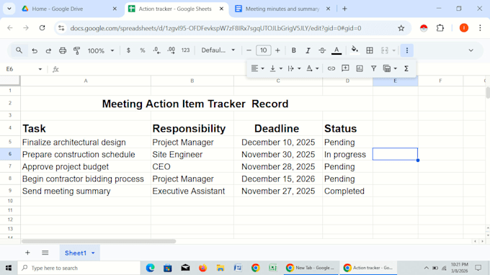The image size is (490, 275).
Task: Insert a link
Action: coord(331,68)
